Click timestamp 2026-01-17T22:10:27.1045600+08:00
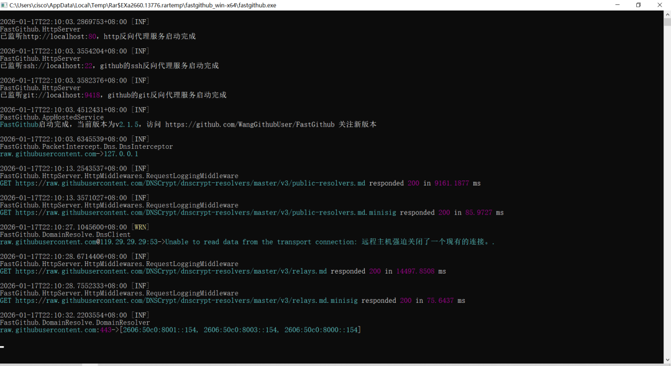Viewport: 671px width, 366px height. click(x=63, y=227)
